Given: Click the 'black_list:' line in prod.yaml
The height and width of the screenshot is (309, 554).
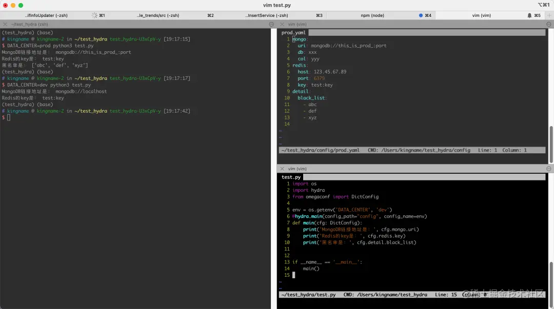Looking at the screenshot, I should click(312, 98).
